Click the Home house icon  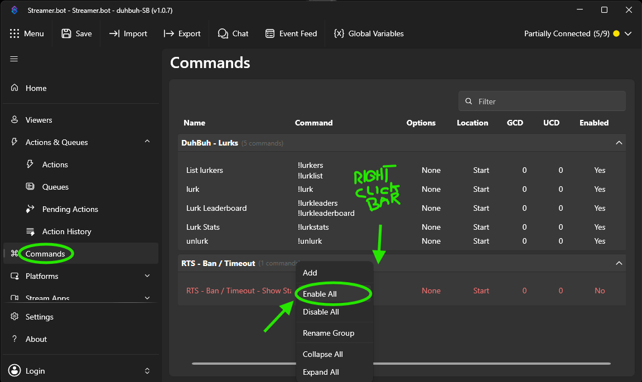coord(15,88)
